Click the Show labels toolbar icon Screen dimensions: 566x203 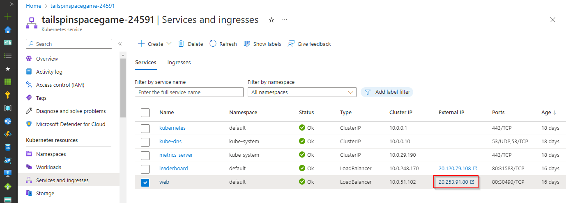click(247, 44)
